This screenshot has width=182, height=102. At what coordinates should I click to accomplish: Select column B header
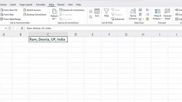[x=20, y=35]
